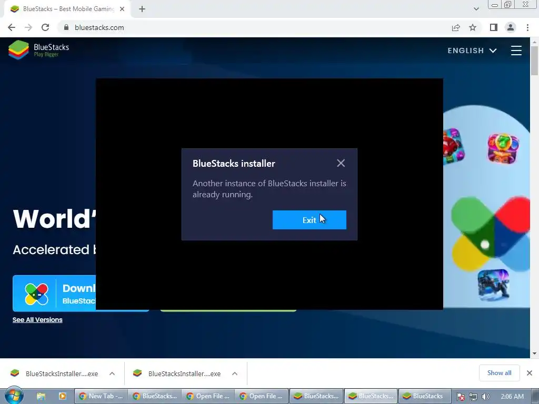Open the Chrome profile avatar menu

click(511, 27)
